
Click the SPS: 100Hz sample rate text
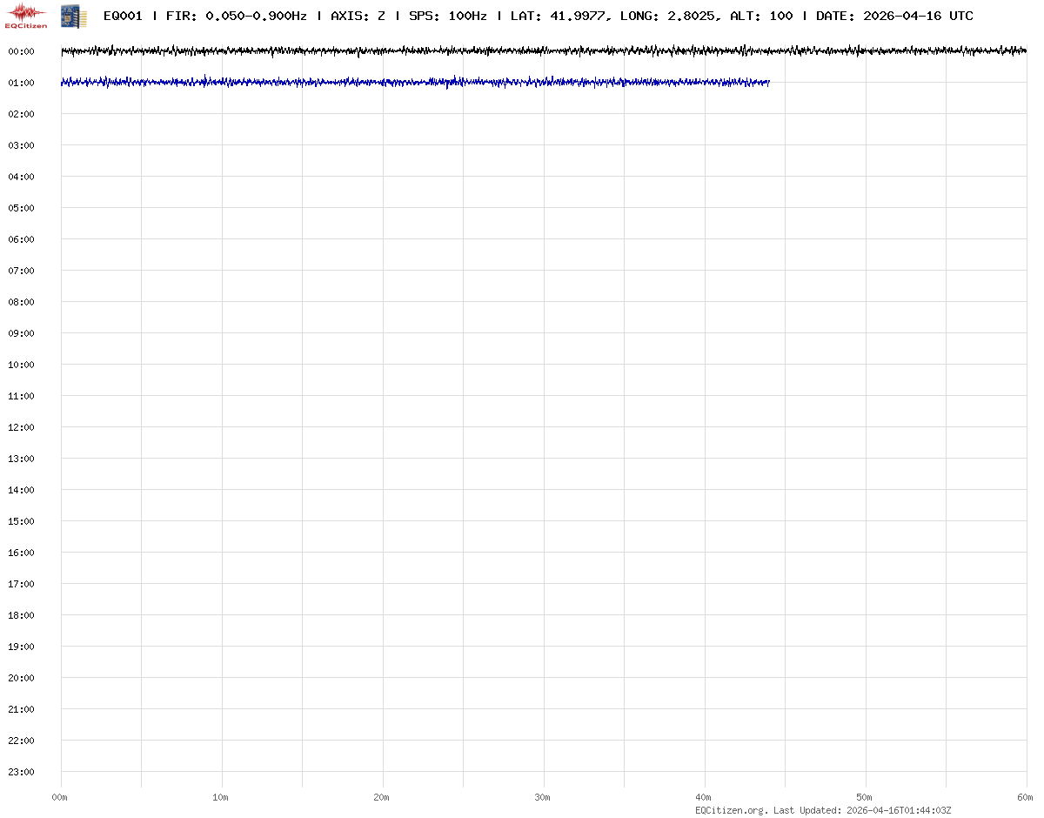pos(448,16)
